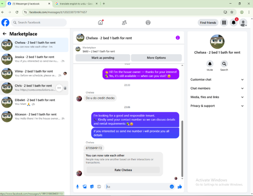This screenshot has height=196, width=253.
Task: Expand Privacy & support section
Action: pyautogui.click(x=217, y=106)
